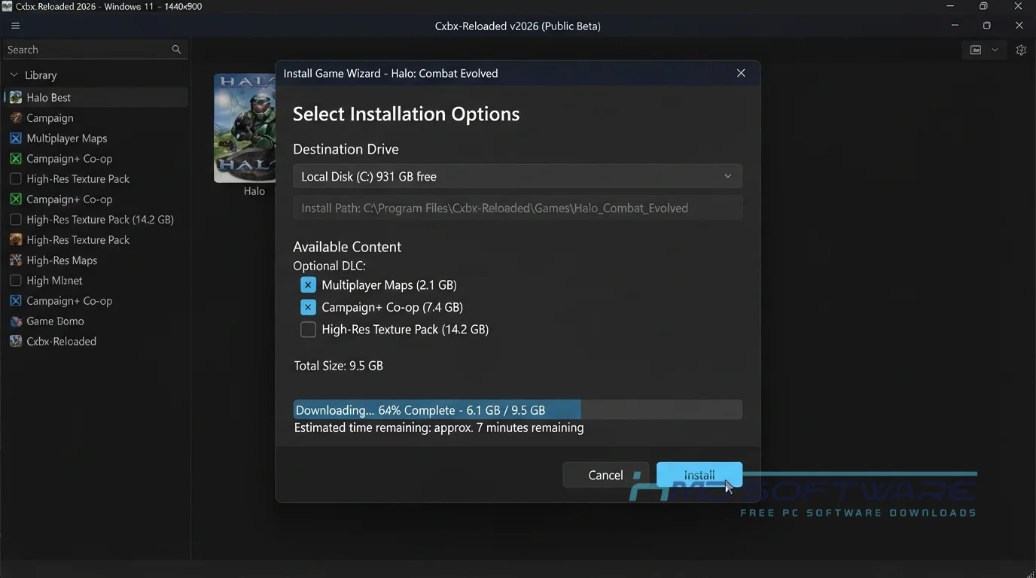Click the "Optional DLC:" label
Image resolution: width=1036 pixels, height=578 pixels.
pyautogui.click(x=329, y=266)
